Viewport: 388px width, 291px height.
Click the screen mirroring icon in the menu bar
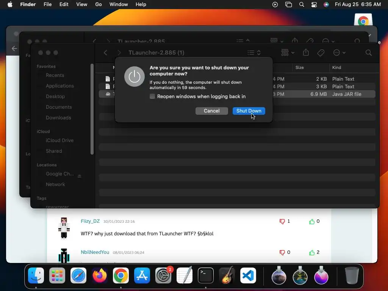click(288, 5)
